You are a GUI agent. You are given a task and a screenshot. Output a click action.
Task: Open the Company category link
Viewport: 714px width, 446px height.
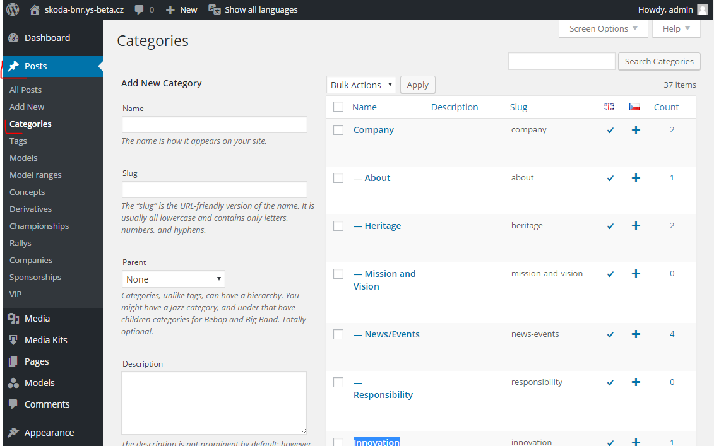tap(373, 130)
